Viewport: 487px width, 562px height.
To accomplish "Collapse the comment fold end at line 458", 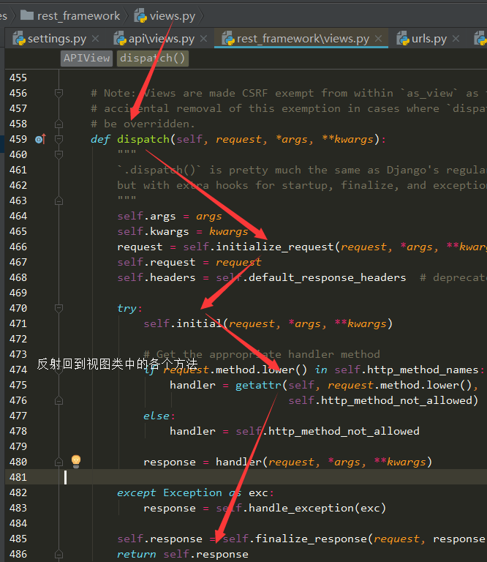I will 58,124.
